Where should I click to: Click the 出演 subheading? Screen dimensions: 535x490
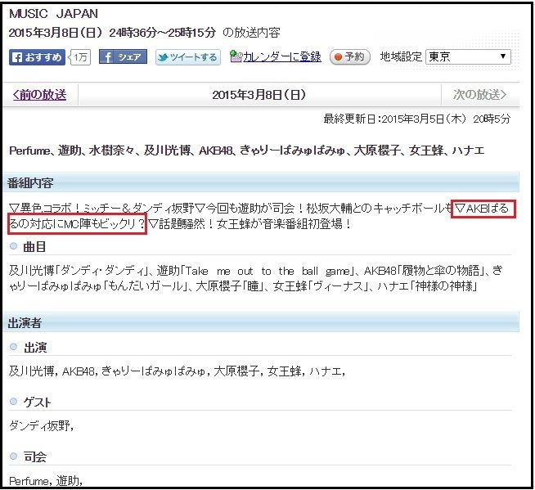point(35,348)
